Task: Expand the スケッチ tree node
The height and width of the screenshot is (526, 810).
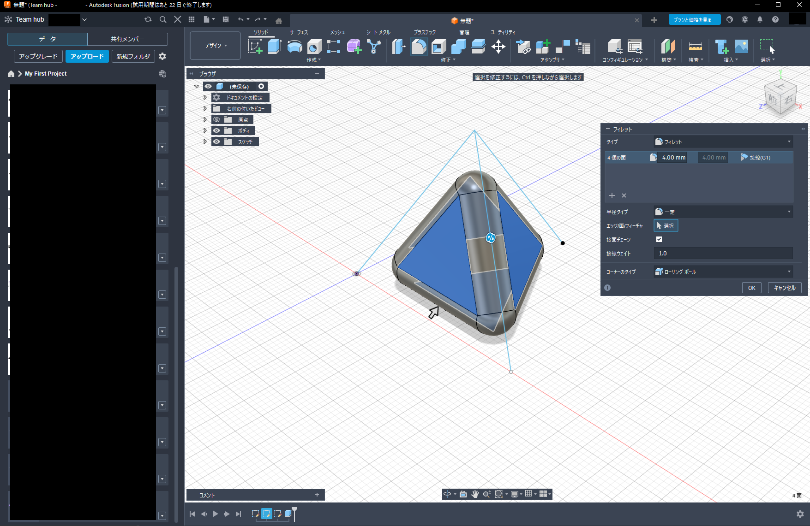Action: coord(205,142)
